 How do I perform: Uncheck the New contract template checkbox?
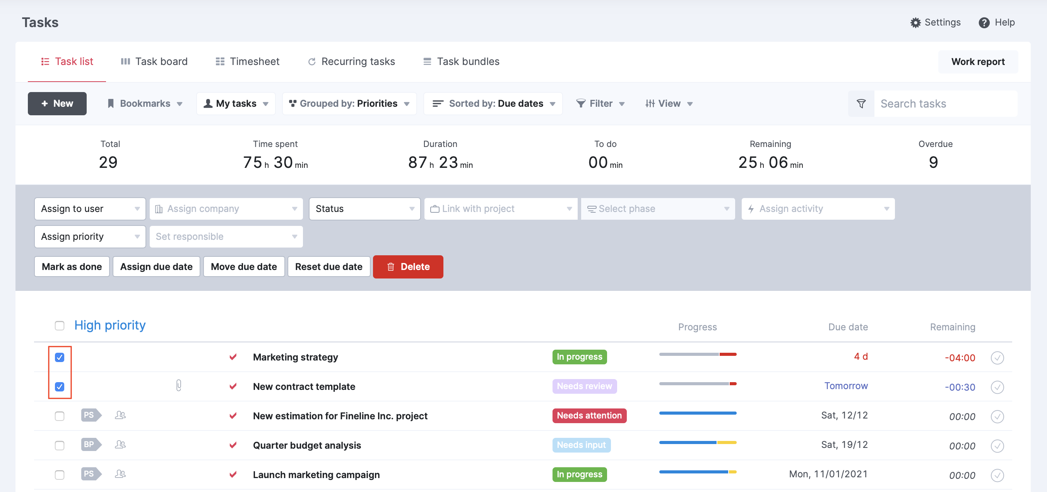(x=59, y=386)
